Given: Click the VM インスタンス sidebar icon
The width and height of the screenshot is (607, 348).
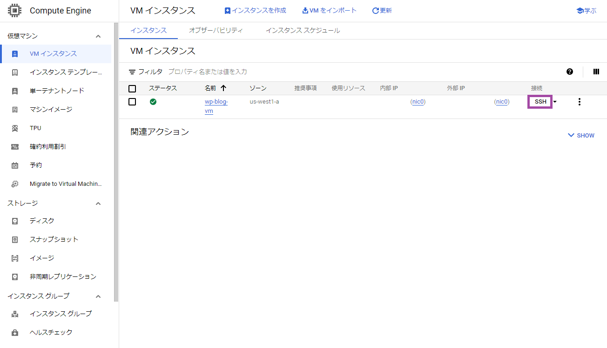Looking at the screenshot, I should coord(15,54).
